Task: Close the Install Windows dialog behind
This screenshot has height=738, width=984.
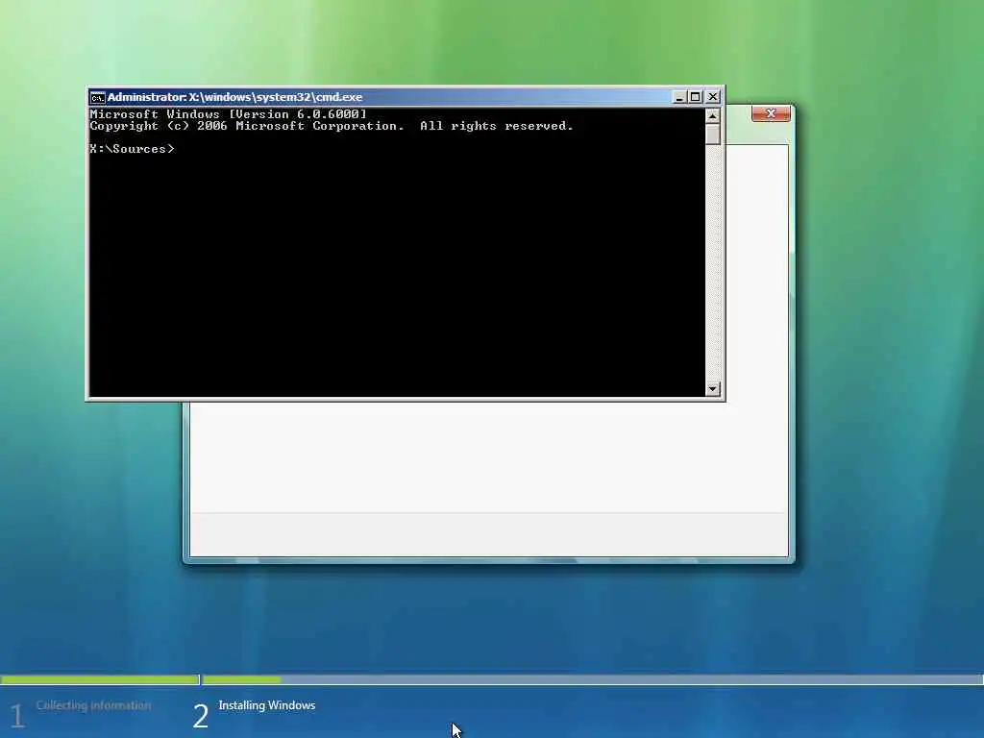Action: (771, 113)
